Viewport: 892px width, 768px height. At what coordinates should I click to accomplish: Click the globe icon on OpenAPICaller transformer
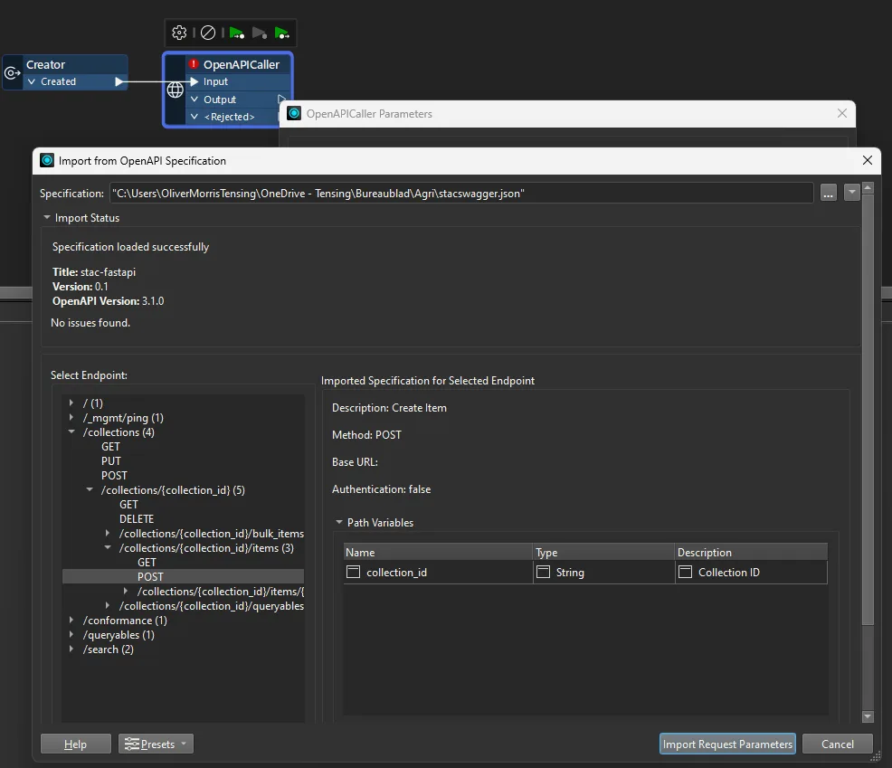tap(176, 90)
